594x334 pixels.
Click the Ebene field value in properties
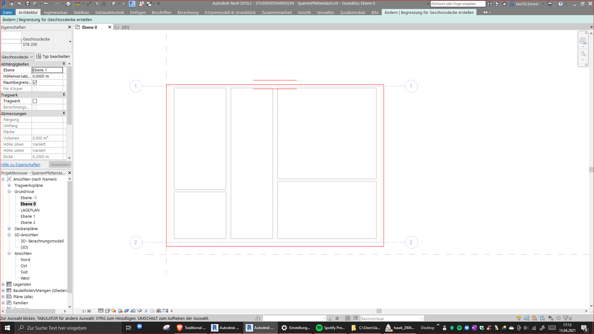[x=47, y=70]
